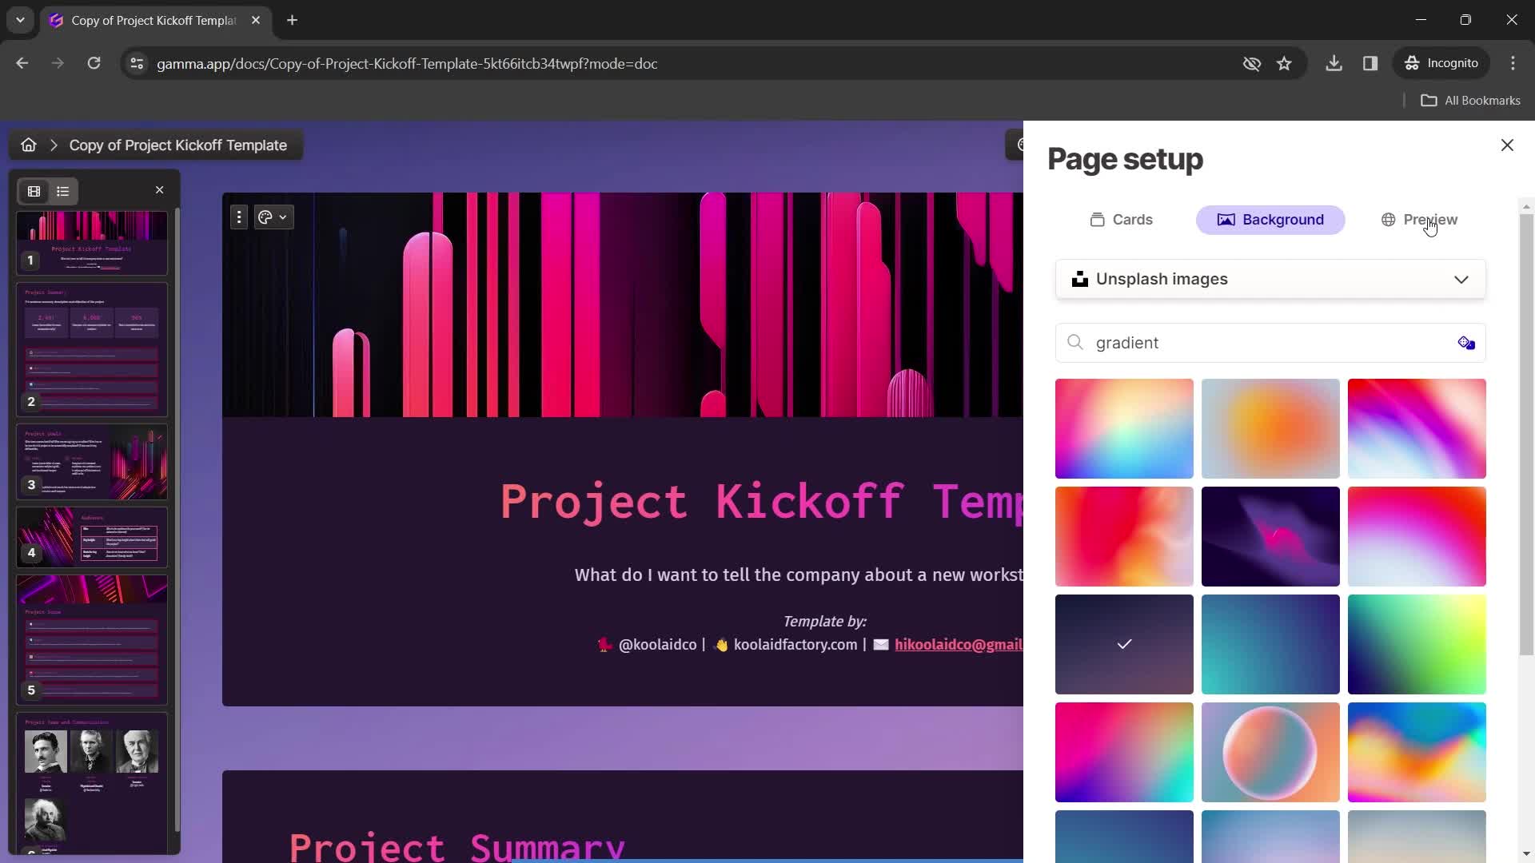The image size is (1535, 863).
Task: Click the search magnifier icon
Action: coord(1075,343)
